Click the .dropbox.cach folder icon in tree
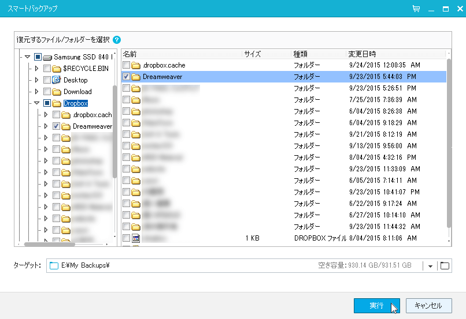The height and width of the screenshot is (319, 466). (66, 115)
